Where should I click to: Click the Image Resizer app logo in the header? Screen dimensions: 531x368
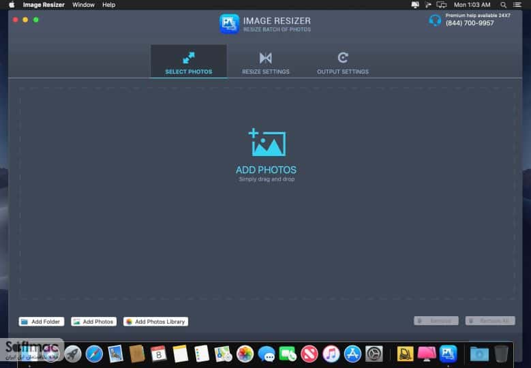click(229, 24)
